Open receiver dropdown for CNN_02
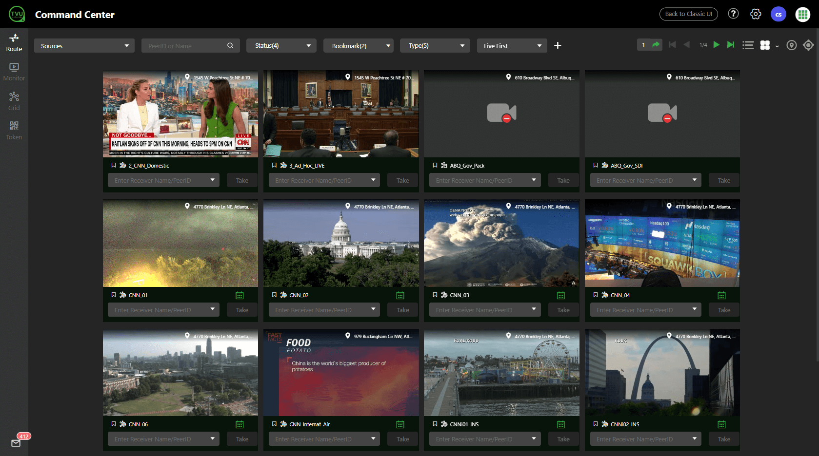 coord(324,310)
